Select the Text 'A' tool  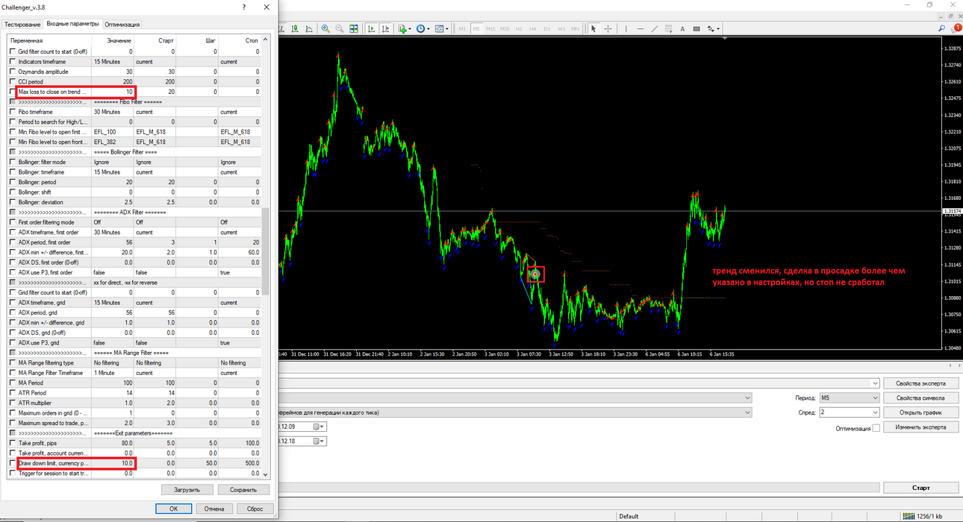[x=682, y=28]
